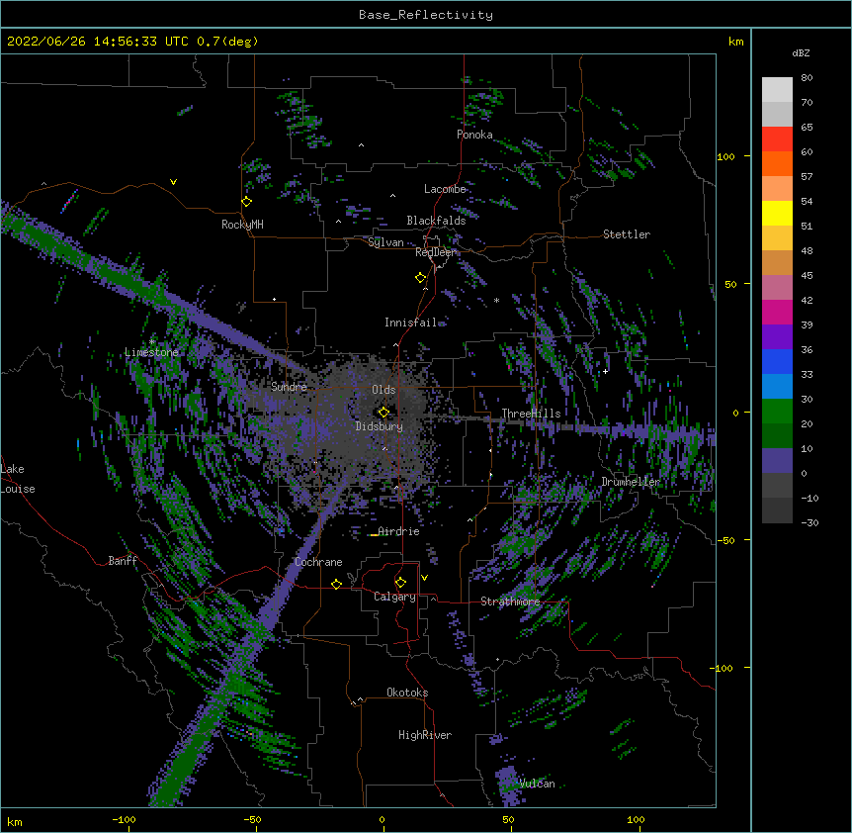
Task: Click the Blackfalds label on map
Action: pyautogui.click(x=436, y=221)
